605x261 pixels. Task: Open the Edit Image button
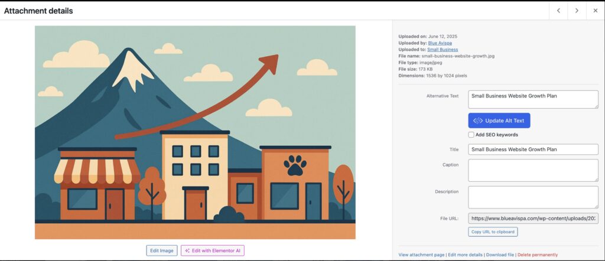162,250
